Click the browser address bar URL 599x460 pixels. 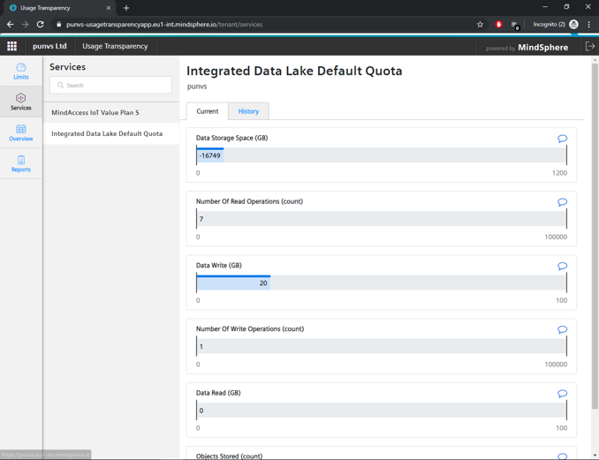click(x=164, y=25)
